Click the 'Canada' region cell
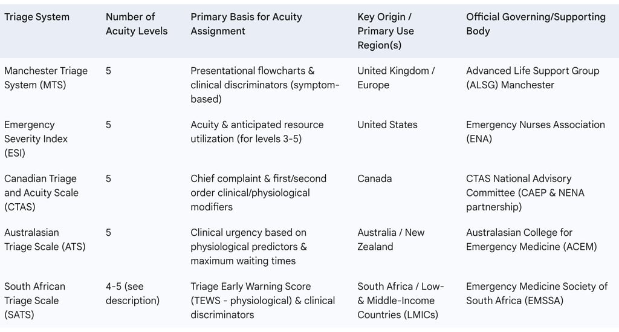This screenshot has height=332, width=619. [x=374, y=178]
